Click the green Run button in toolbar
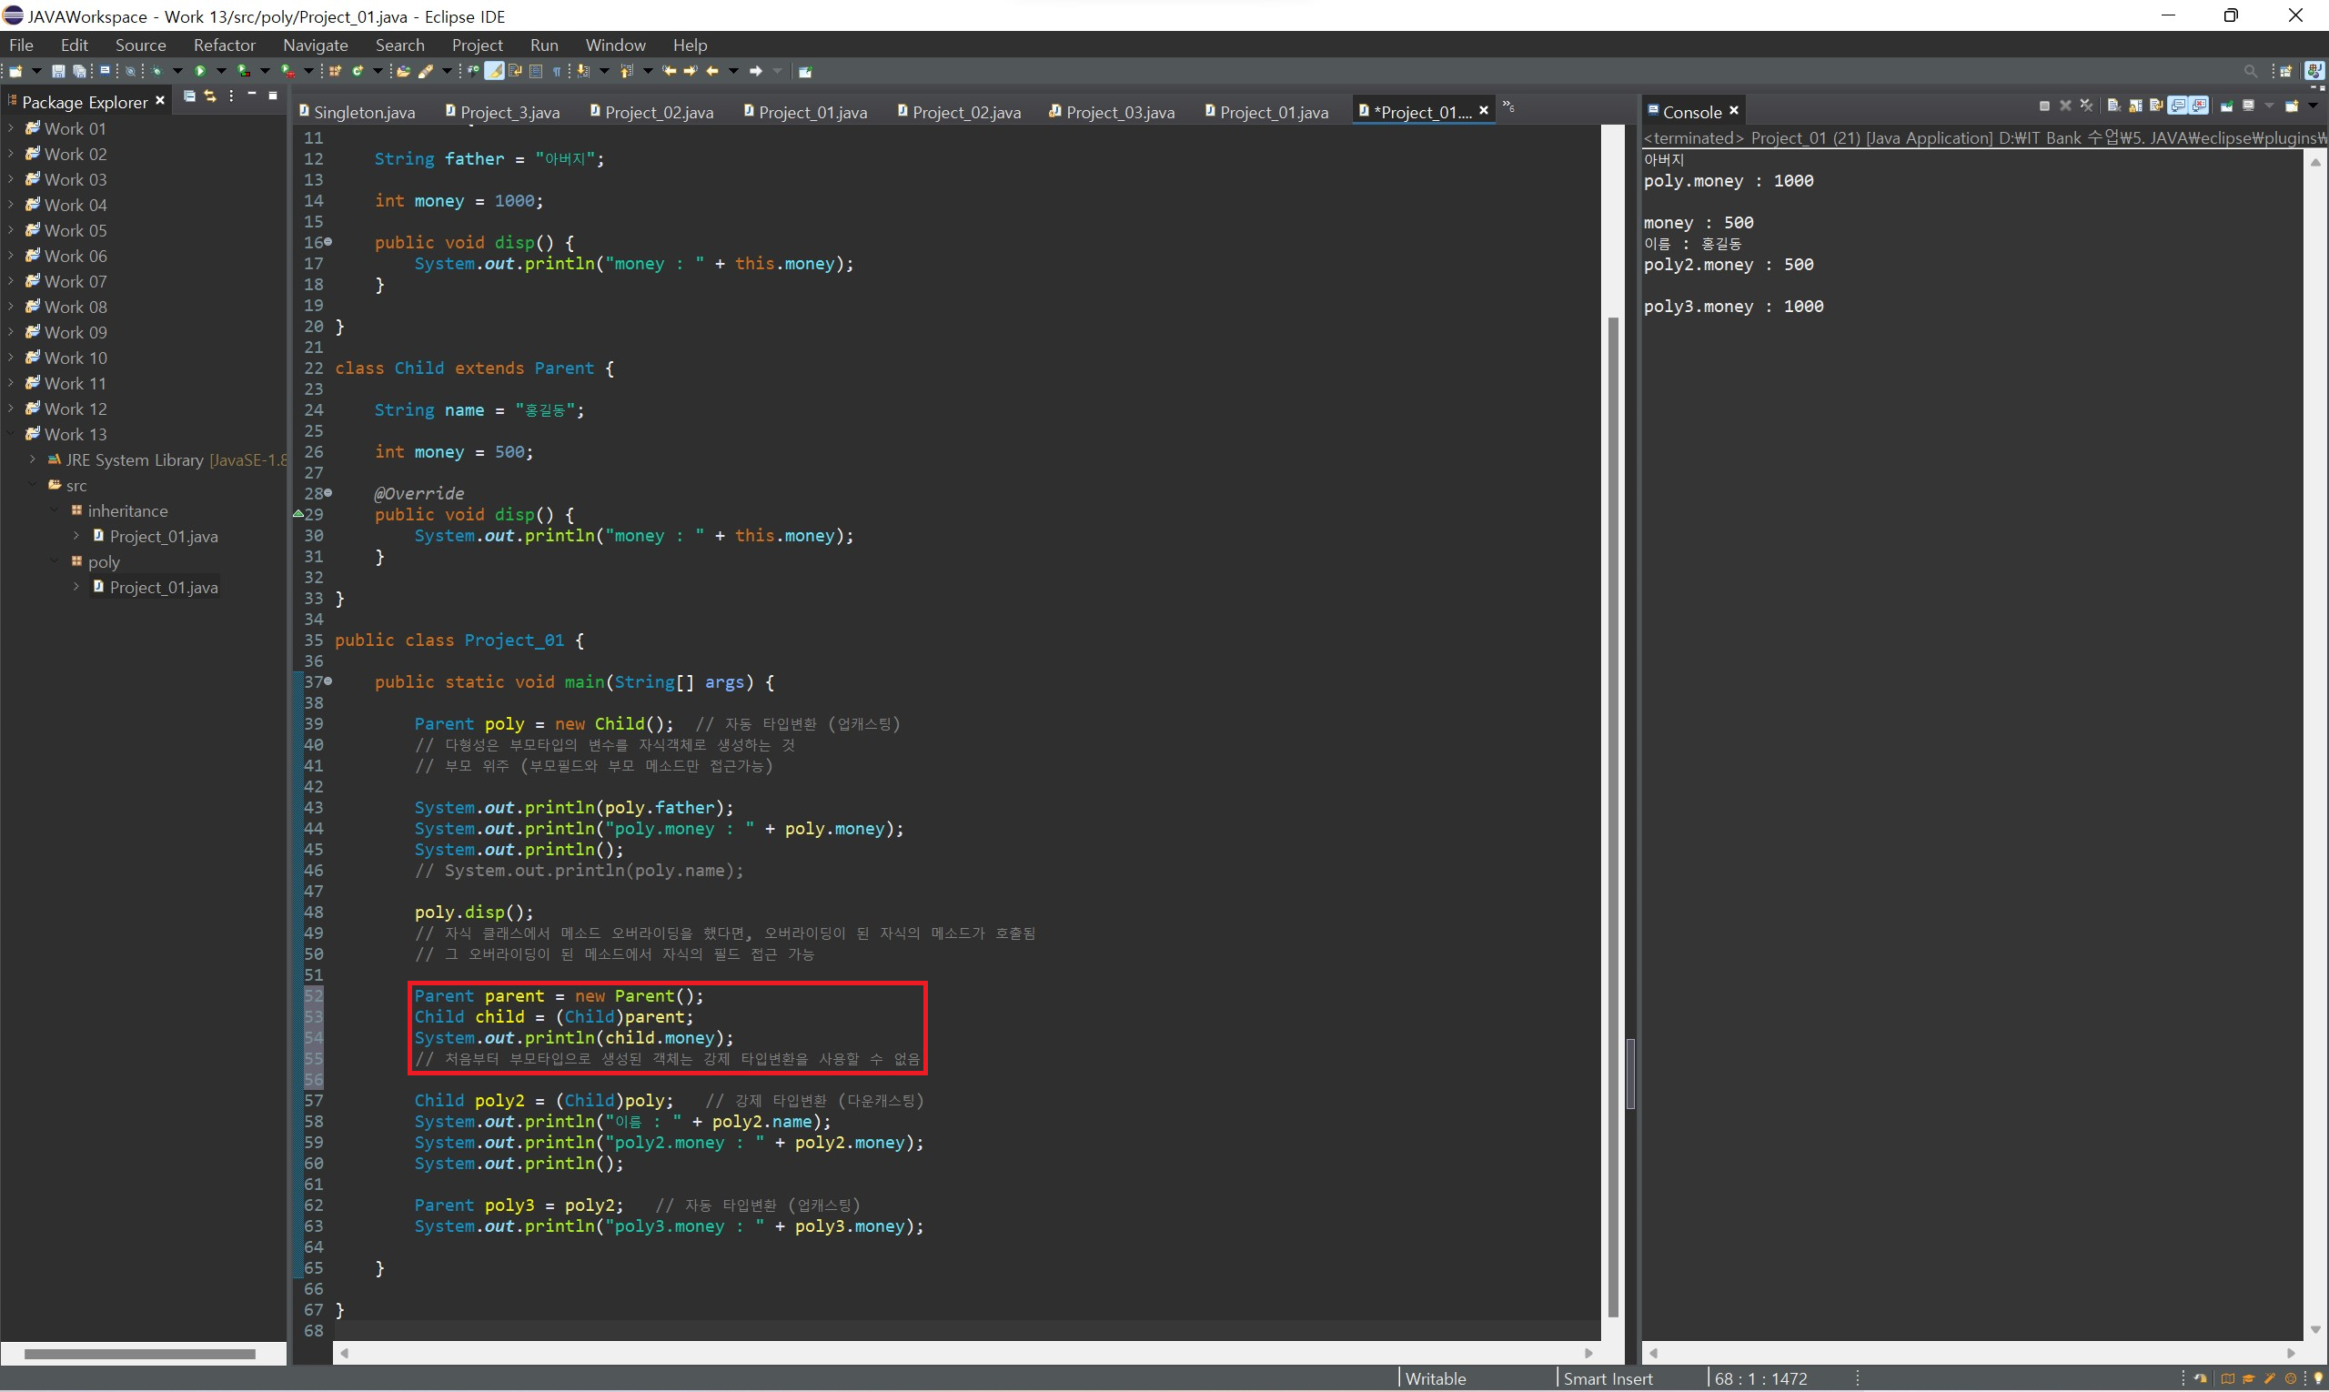The height and width of the screenshot is (1392, 2329). (200, 71)
